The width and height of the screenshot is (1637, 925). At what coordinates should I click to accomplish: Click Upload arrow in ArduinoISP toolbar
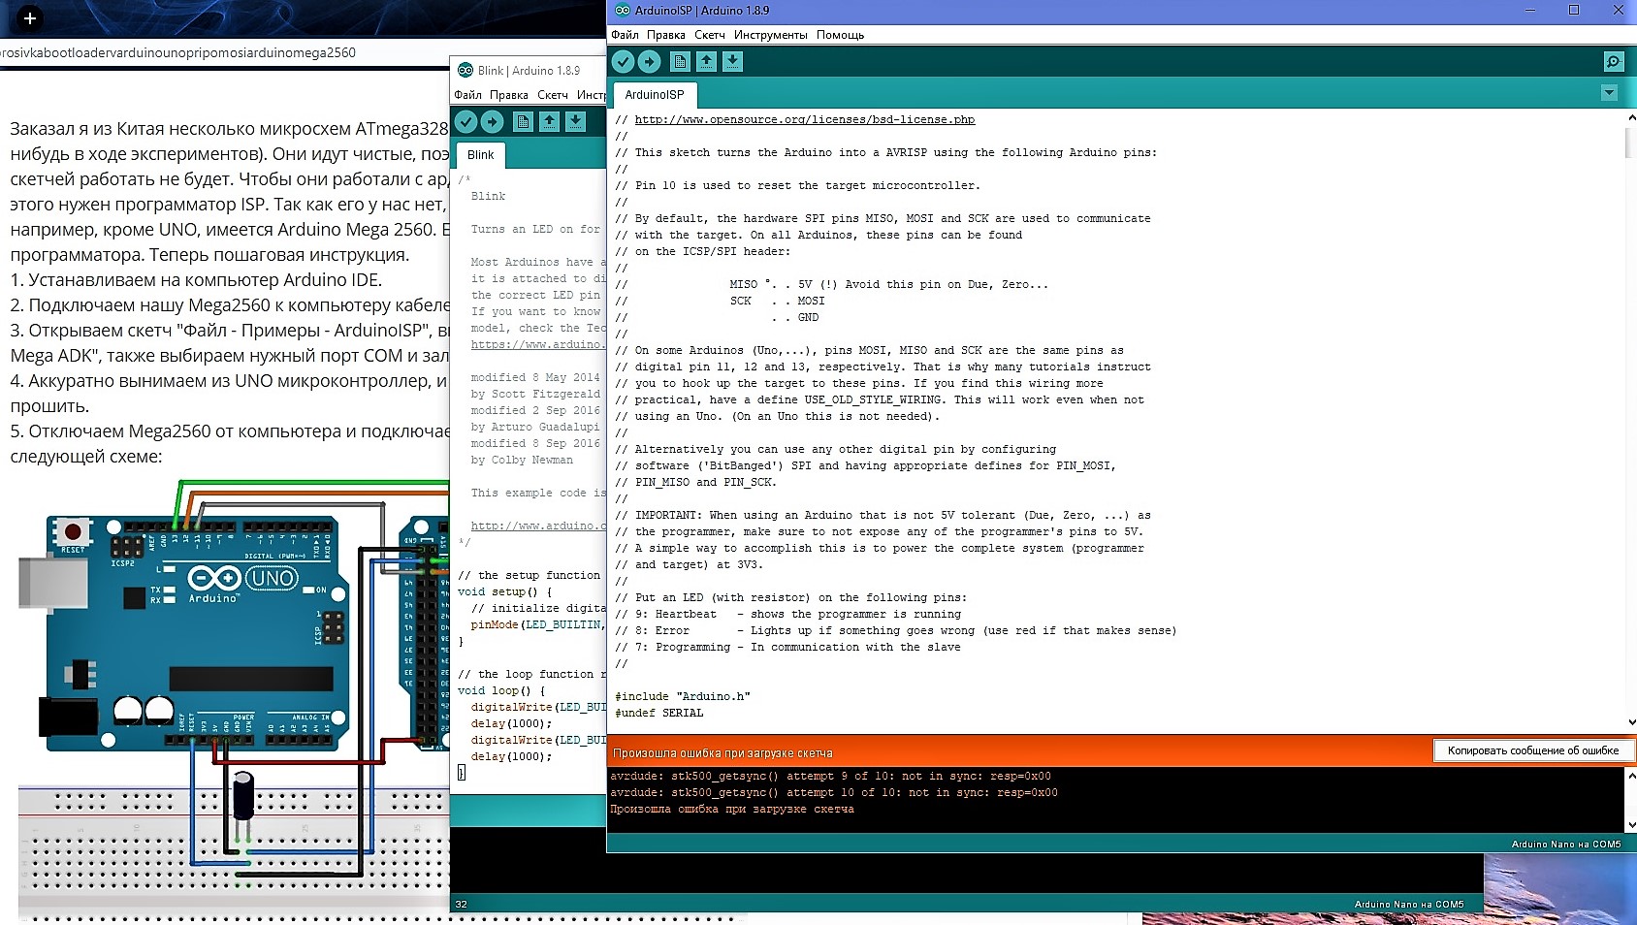pos(650,62)
